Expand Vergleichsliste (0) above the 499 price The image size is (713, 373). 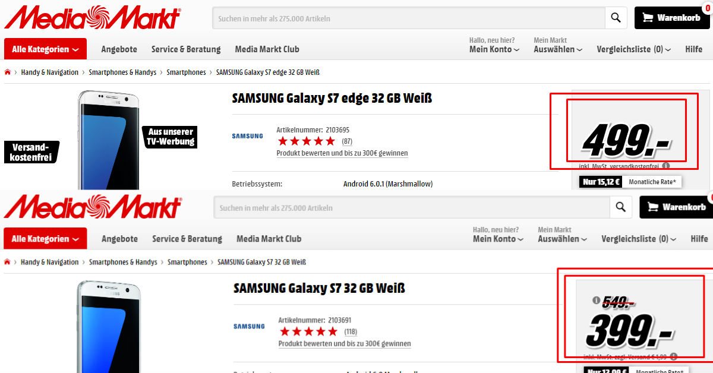pyautogui.click(x=634, y=49)
